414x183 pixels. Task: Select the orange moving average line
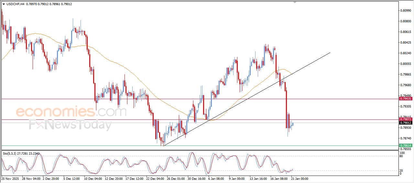(x=129, y=75)
